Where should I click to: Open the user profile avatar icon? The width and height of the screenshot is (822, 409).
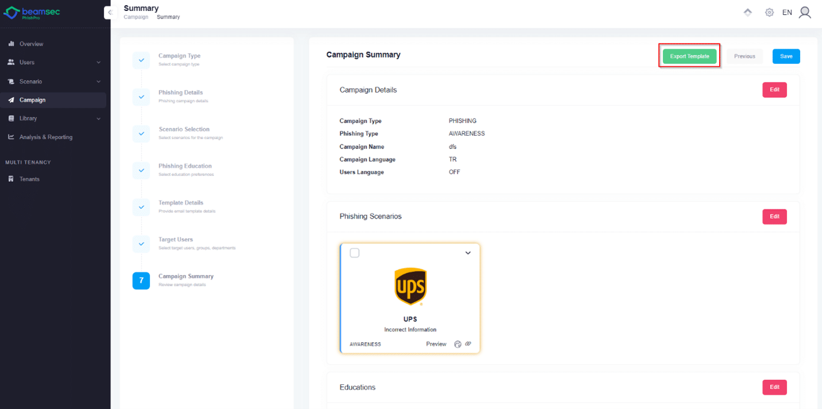805,12
